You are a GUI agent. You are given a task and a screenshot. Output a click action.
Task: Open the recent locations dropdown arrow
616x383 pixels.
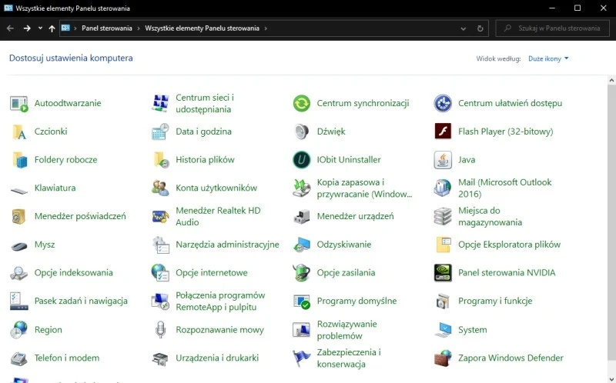(x=40, y=28)
